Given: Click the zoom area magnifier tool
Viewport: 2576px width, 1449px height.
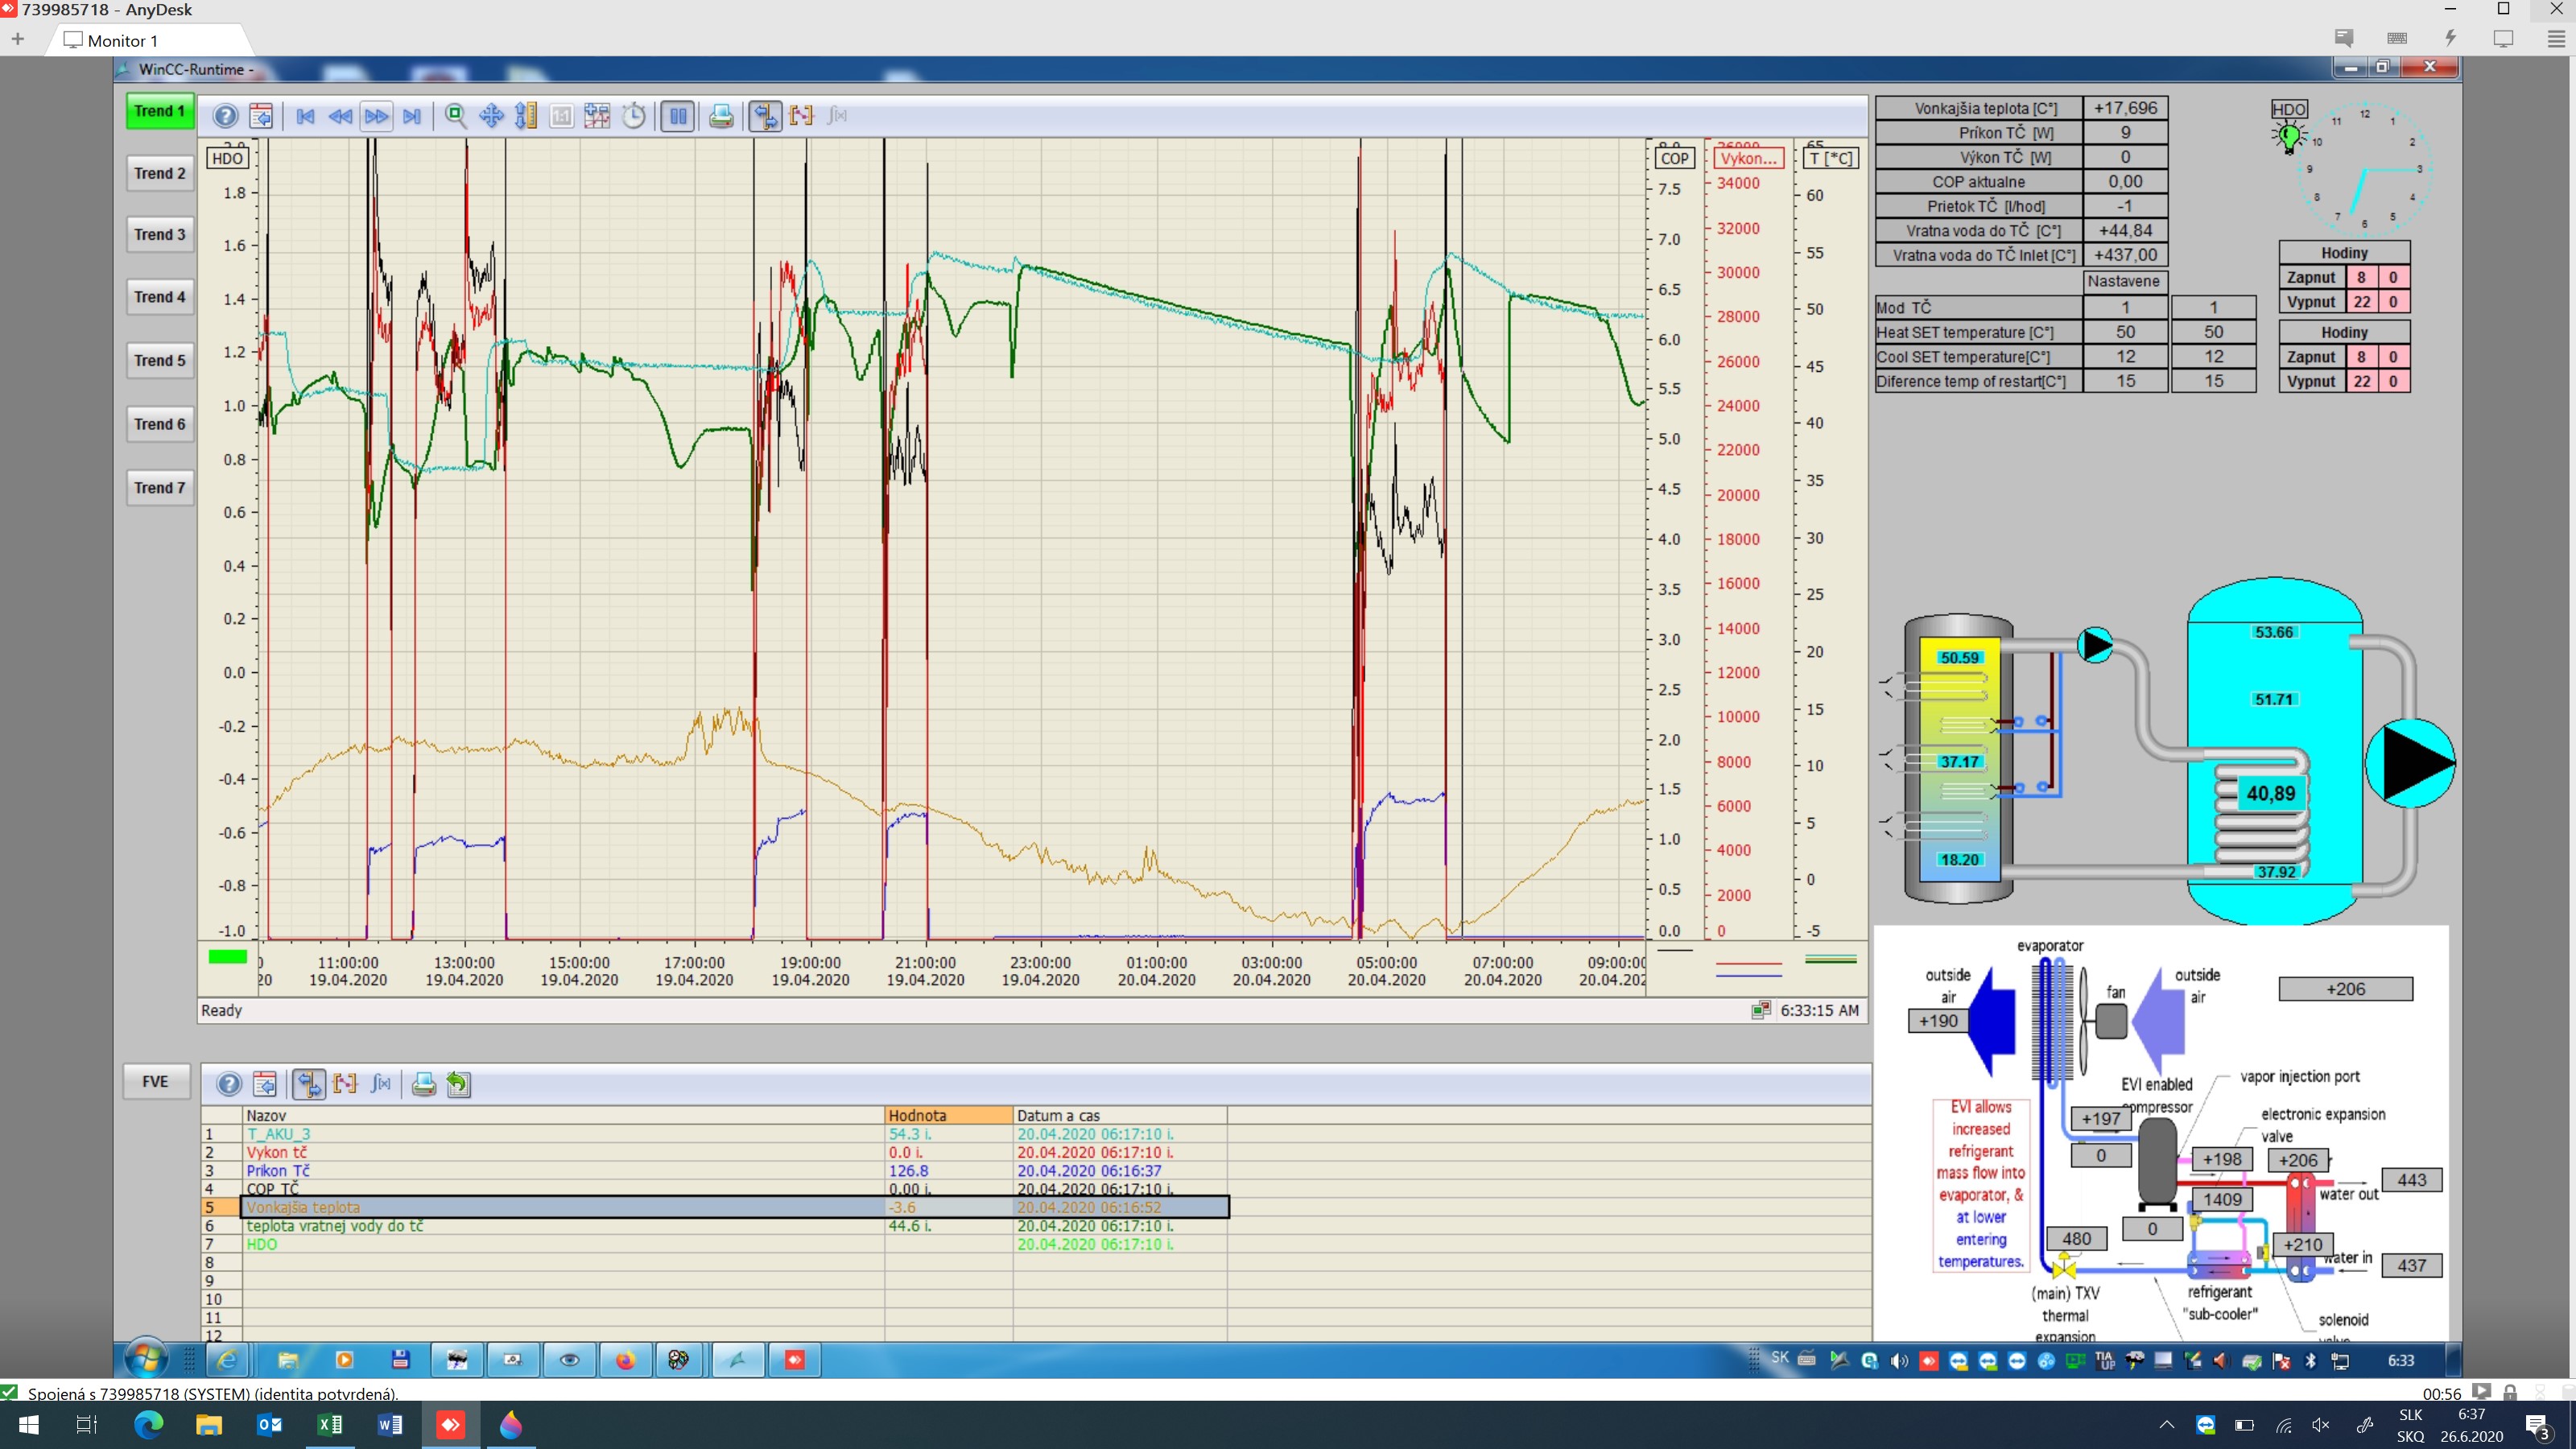Looking at the screenshot, I should 456,116.
